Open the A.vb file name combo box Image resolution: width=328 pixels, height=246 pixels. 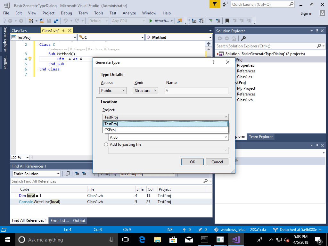tap(168, 137)
